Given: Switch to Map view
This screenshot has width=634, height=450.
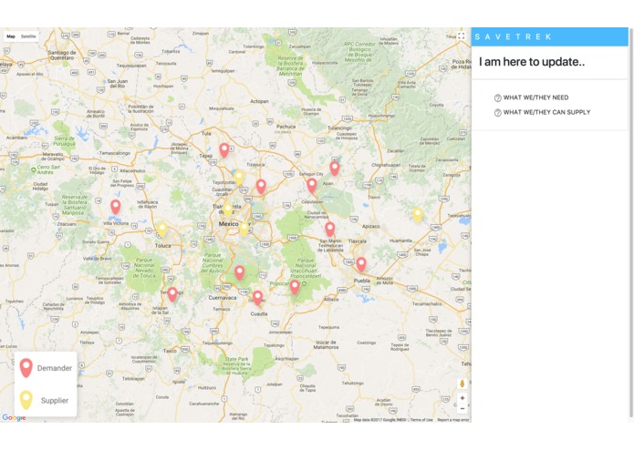Looking at the screenshot, I should pyautogui.click(x=11, y=36).
